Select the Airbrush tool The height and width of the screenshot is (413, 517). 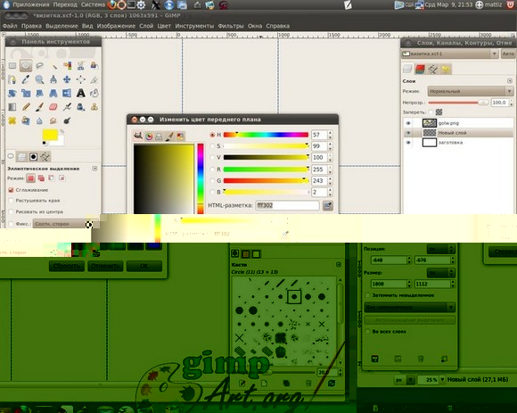tap(67, 107)
